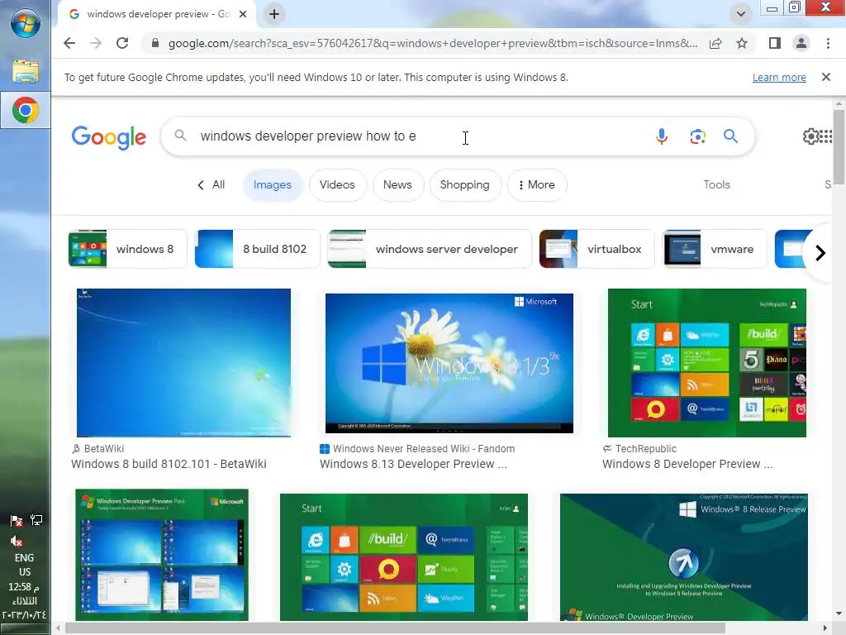This screenshot has width=846, height=635.
Task: Open the BetaWiki build 8102 image thumbnail
Action: [183, 363]
